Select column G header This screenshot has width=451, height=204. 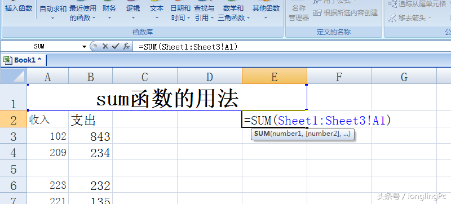click(404, 77)
